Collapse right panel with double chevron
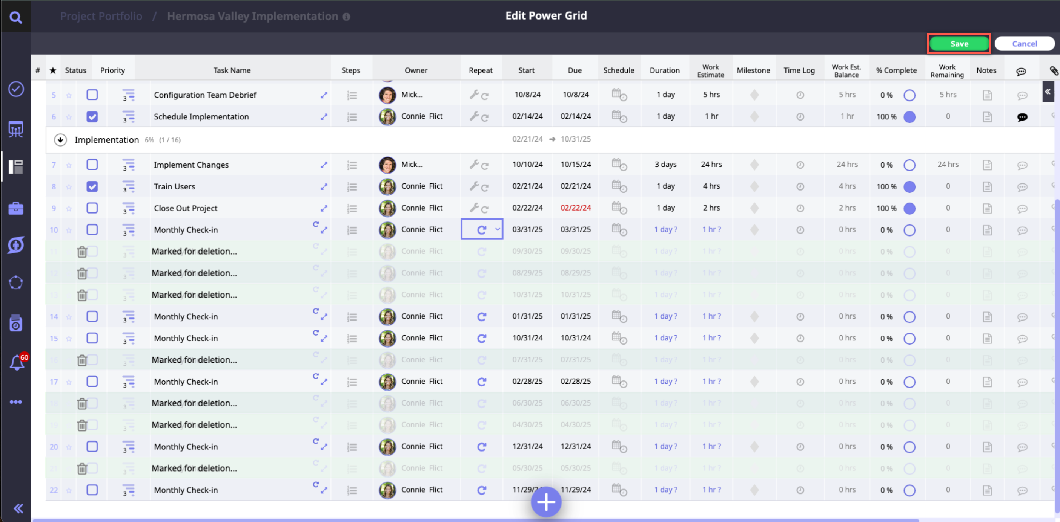 point(1048,92)
